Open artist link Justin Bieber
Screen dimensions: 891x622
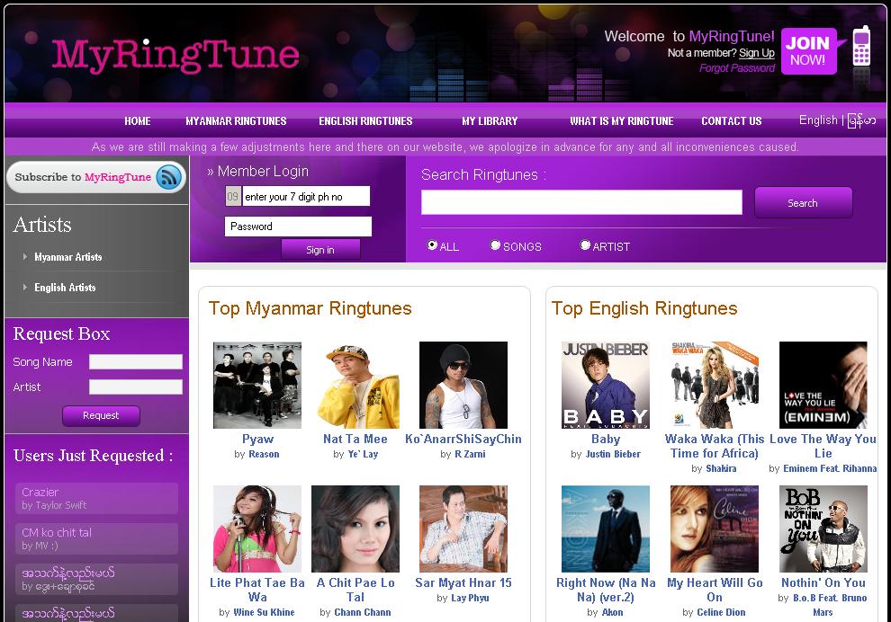pos(613,454)
